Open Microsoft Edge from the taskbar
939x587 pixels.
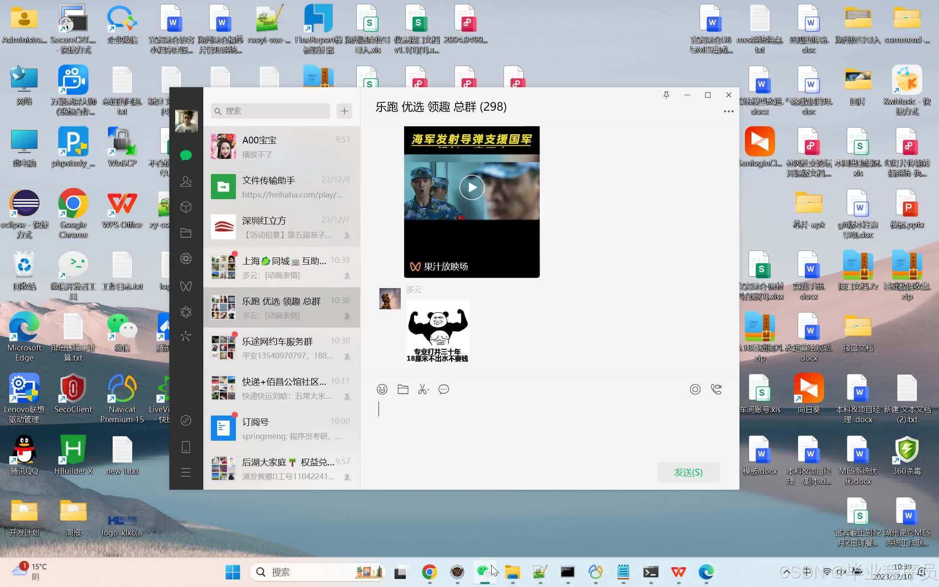(706, 572)
